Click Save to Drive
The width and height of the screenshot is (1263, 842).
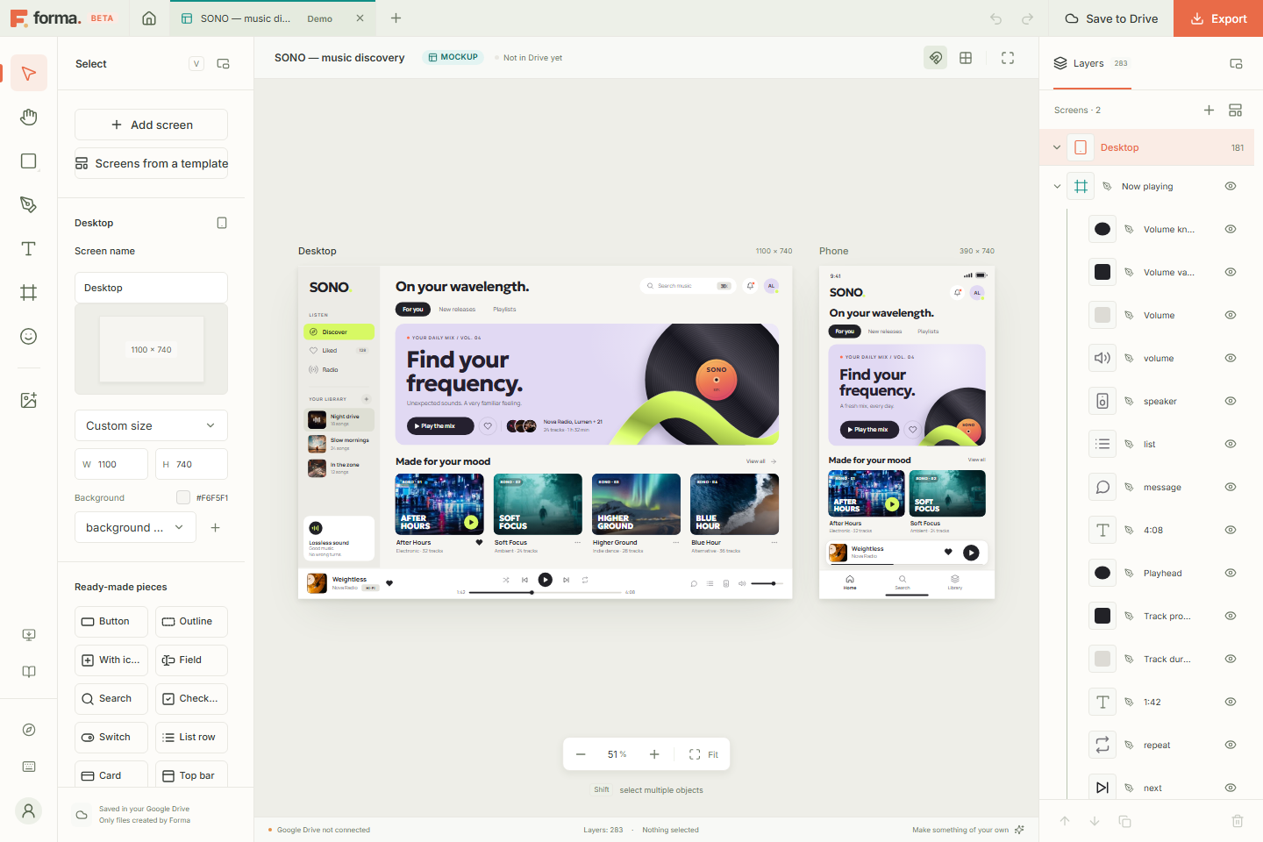1111,18
